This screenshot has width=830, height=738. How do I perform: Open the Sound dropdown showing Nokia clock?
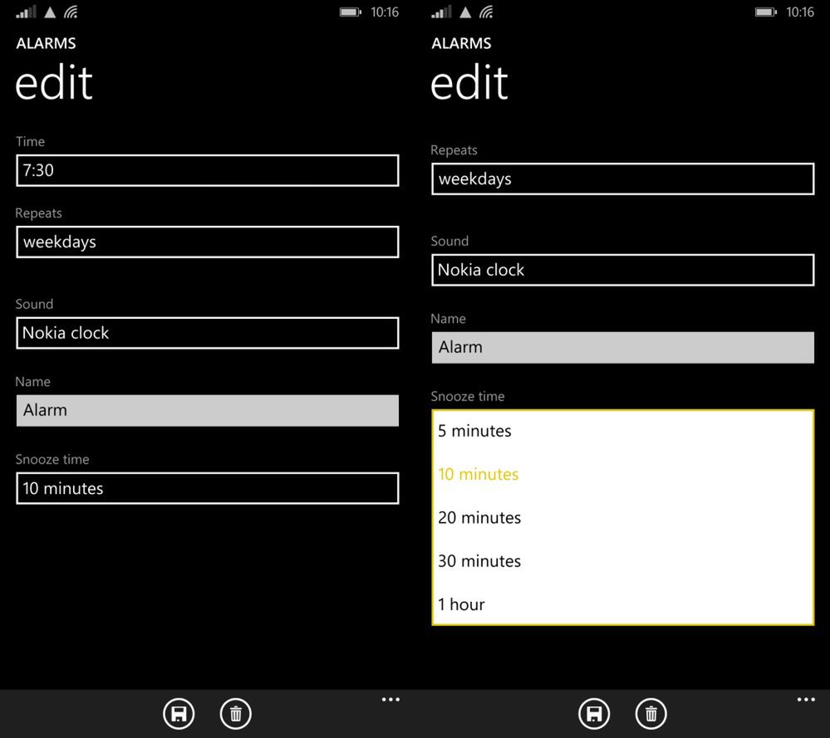coord(207,333)
